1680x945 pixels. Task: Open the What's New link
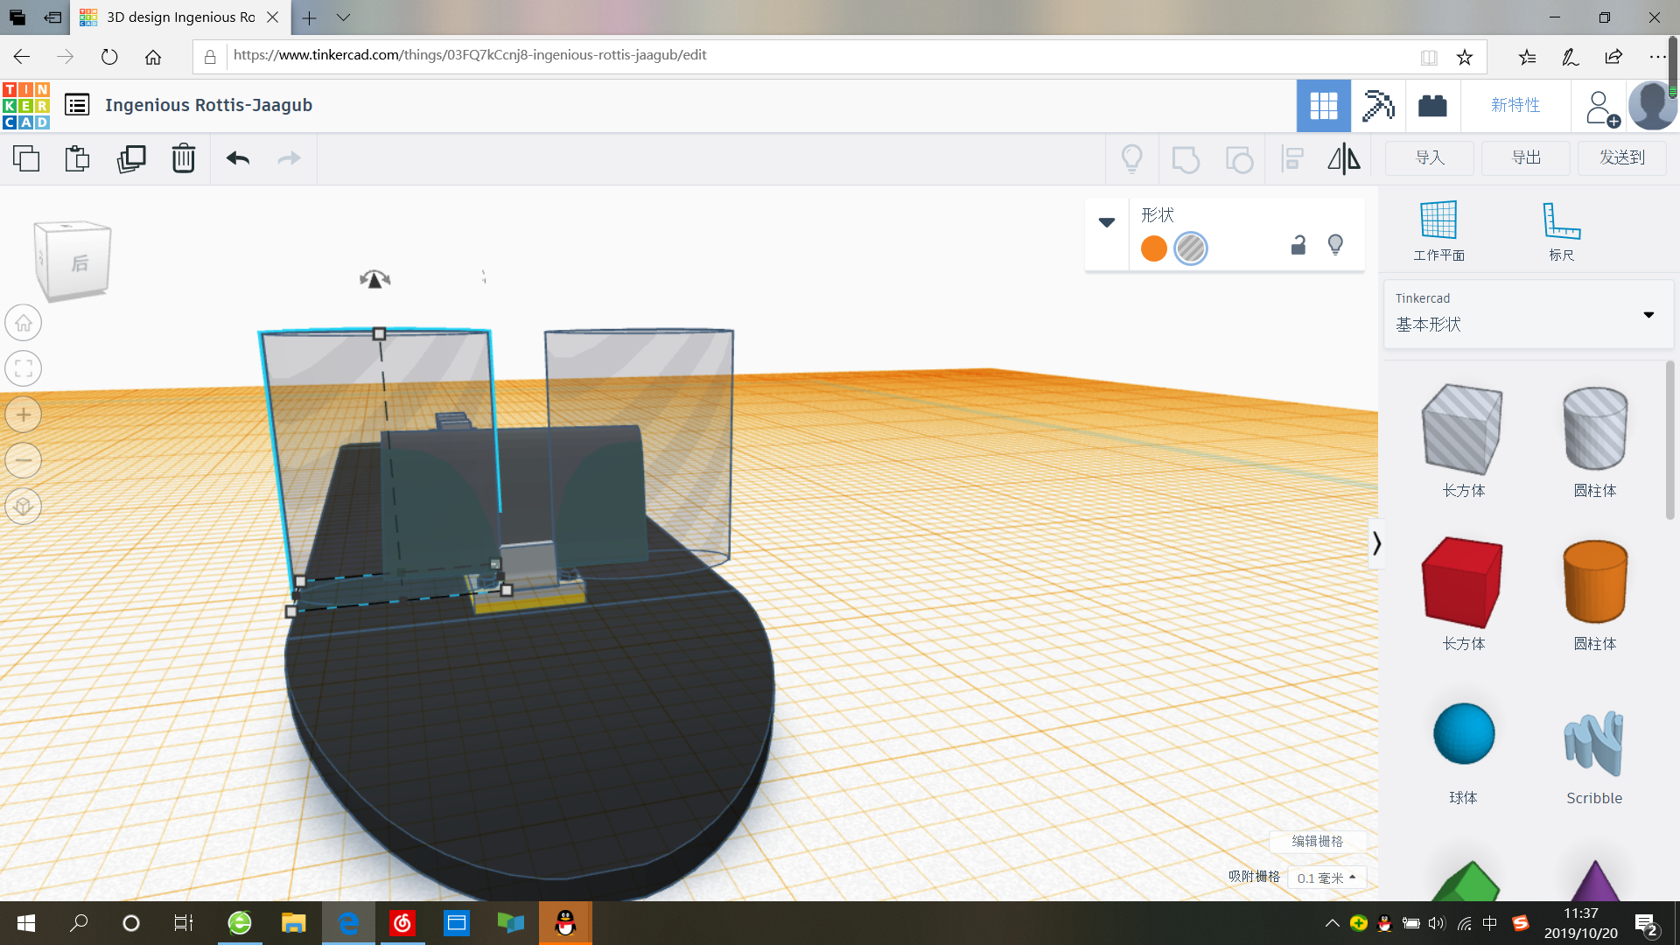[x=1515, y=105]
